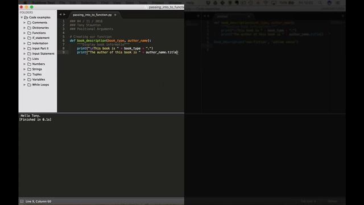Screen dimensions: 364x205
Task: Click the Lists folder icon
Action: pyautogui.click(x=29, y=59)
